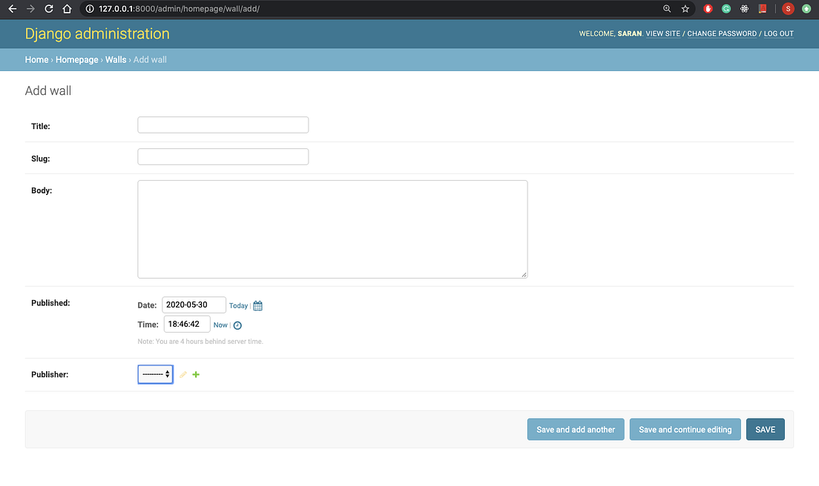The height and width of the screenshot is (486, 819).
Task: Go back using the browser back arrow
Action: pyautogui.click(x=11, y=9)
